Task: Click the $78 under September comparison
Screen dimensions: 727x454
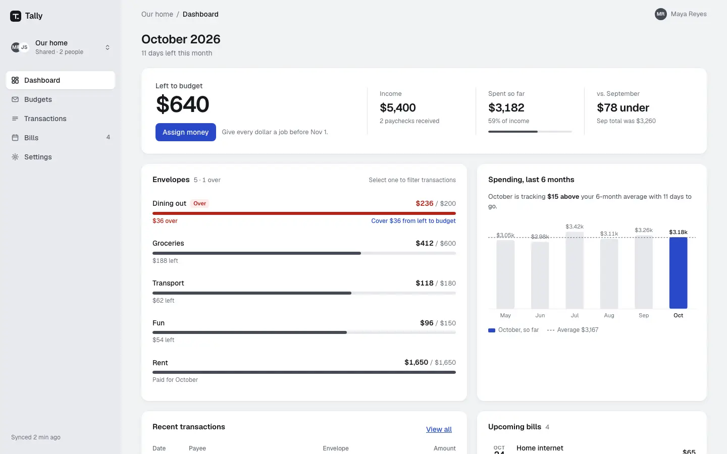Action: pyautogui.click(x=623, y=107)
